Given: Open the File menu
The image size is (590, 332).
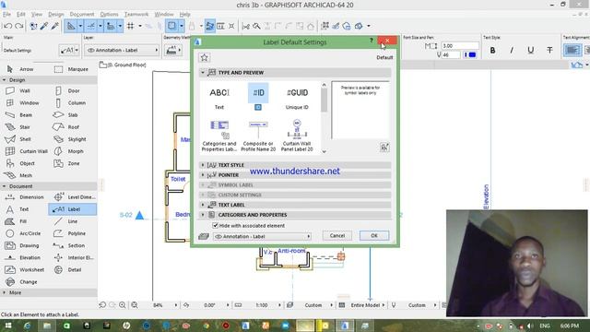Looking at the screenshot, I should [6, 15].
